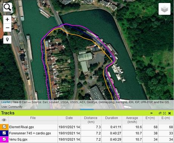
Task: Close the Tracks panel with X
Action: point(169,113)
